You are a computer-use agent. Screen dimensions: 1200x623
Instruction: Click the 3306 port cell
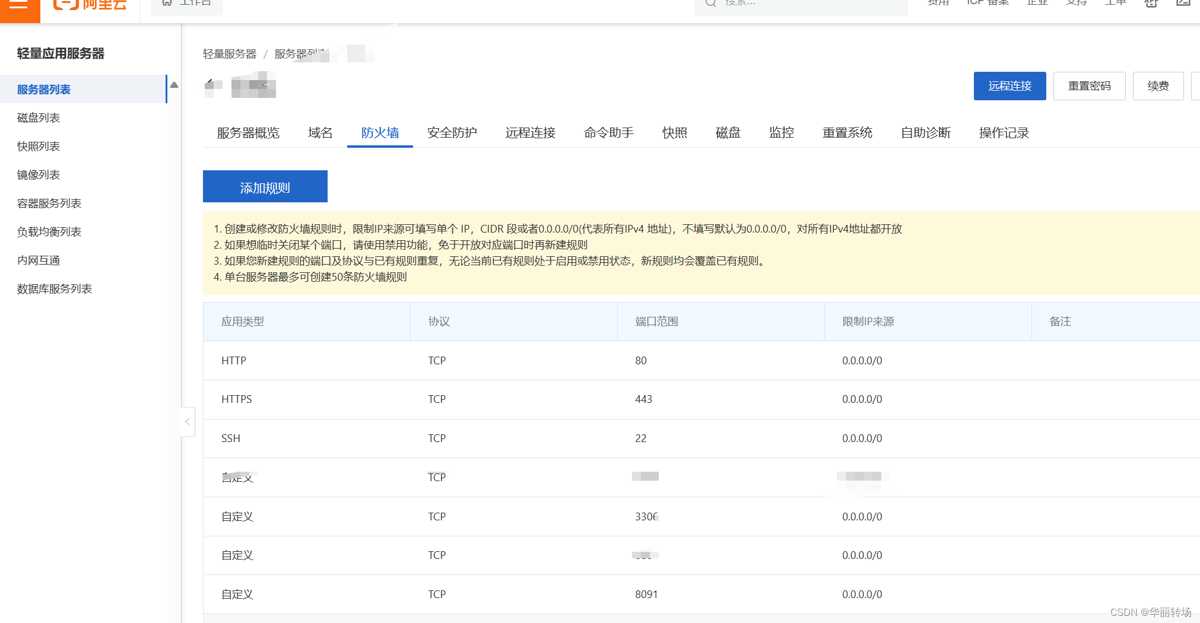click(646, 517)
